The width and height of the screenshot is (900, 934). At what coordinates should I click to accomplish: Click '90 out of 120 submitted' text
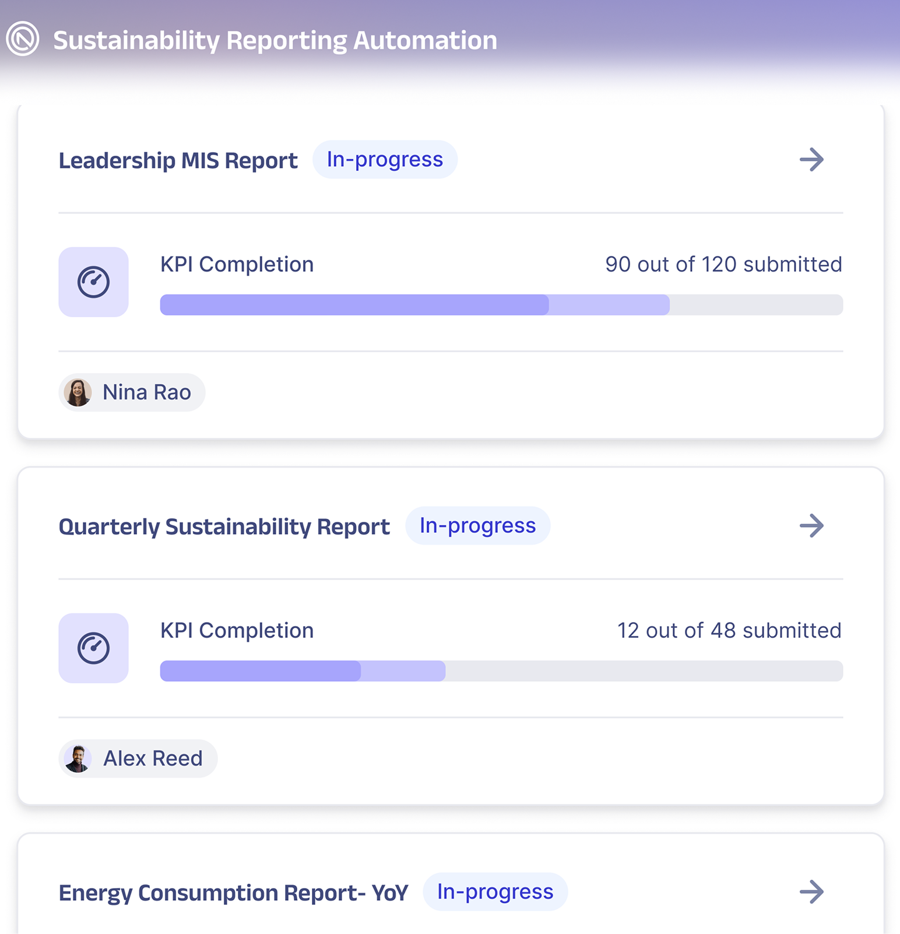coord(723,264)
